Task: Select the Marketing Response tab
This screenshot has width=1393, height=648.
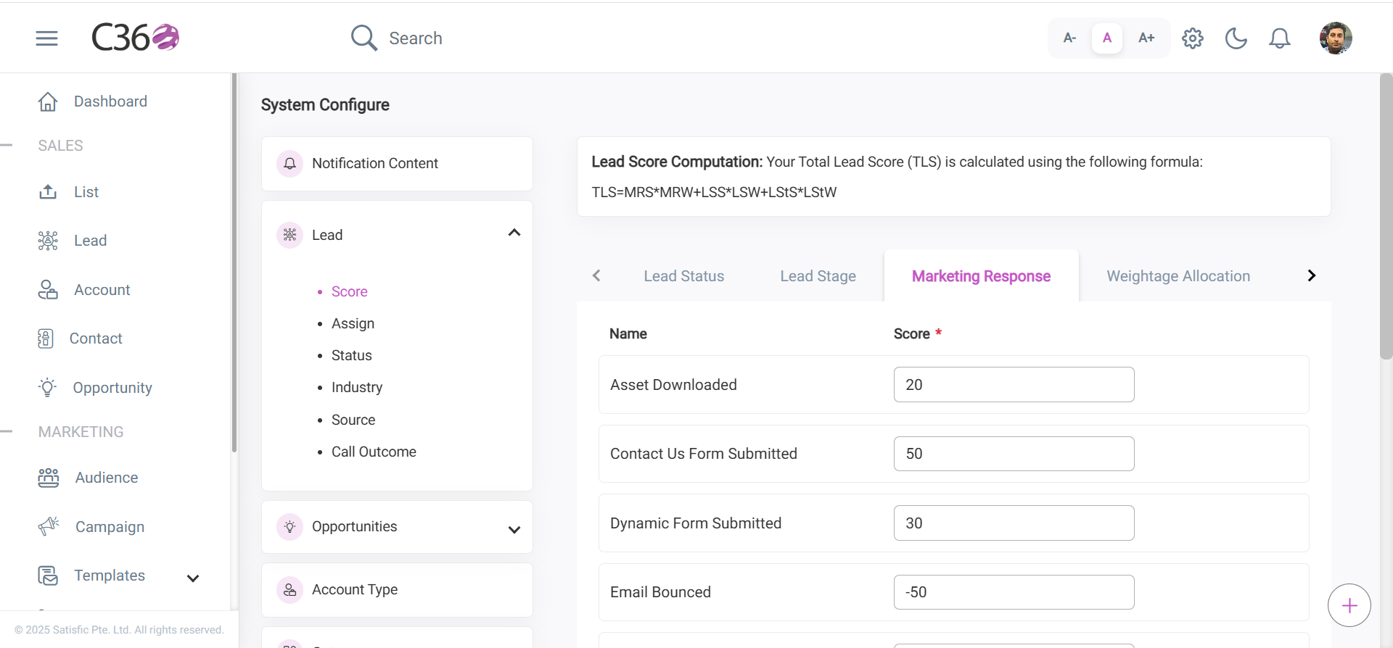Action: (x=981, y=276)
